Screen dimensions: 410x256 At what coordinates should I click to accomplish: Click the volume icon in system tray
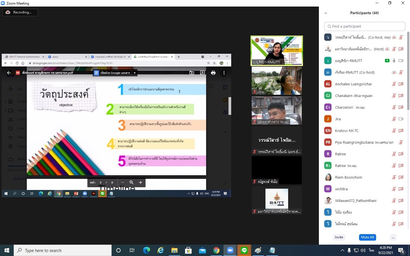363,250
